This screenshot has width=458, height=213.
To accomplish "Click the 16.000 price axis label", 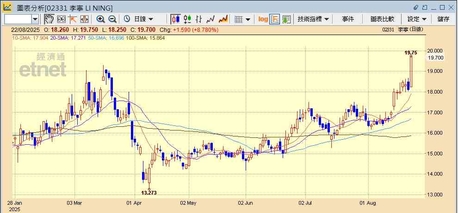I will pos(435,133).
